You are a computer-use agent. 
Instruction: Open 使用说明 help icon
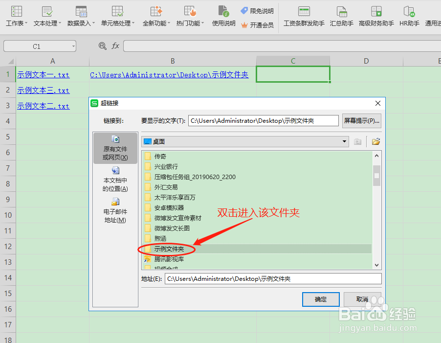point(223,16)
